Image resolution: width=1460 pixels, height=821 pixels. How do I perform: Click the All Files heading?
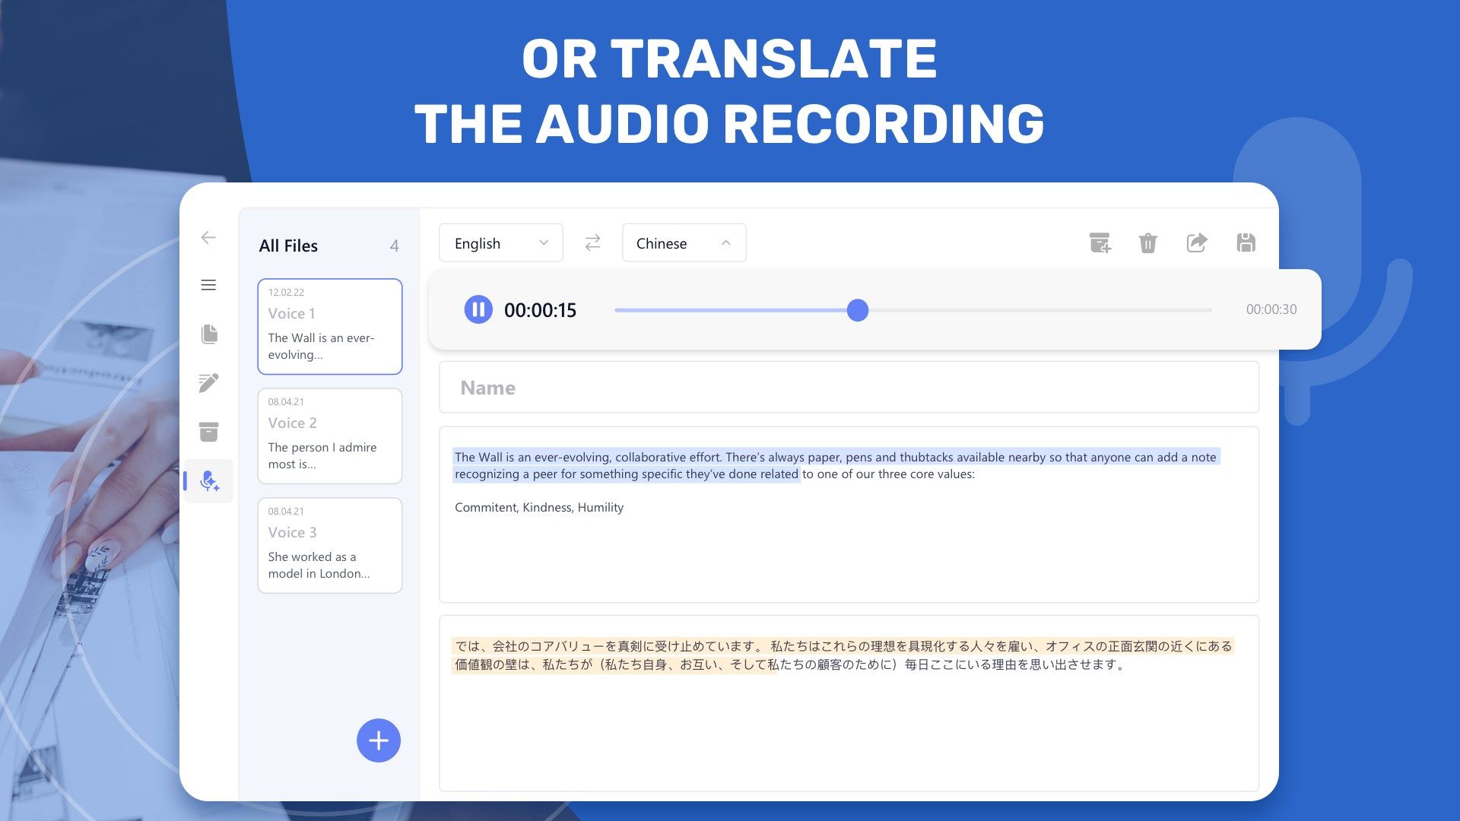click(288, 246)
